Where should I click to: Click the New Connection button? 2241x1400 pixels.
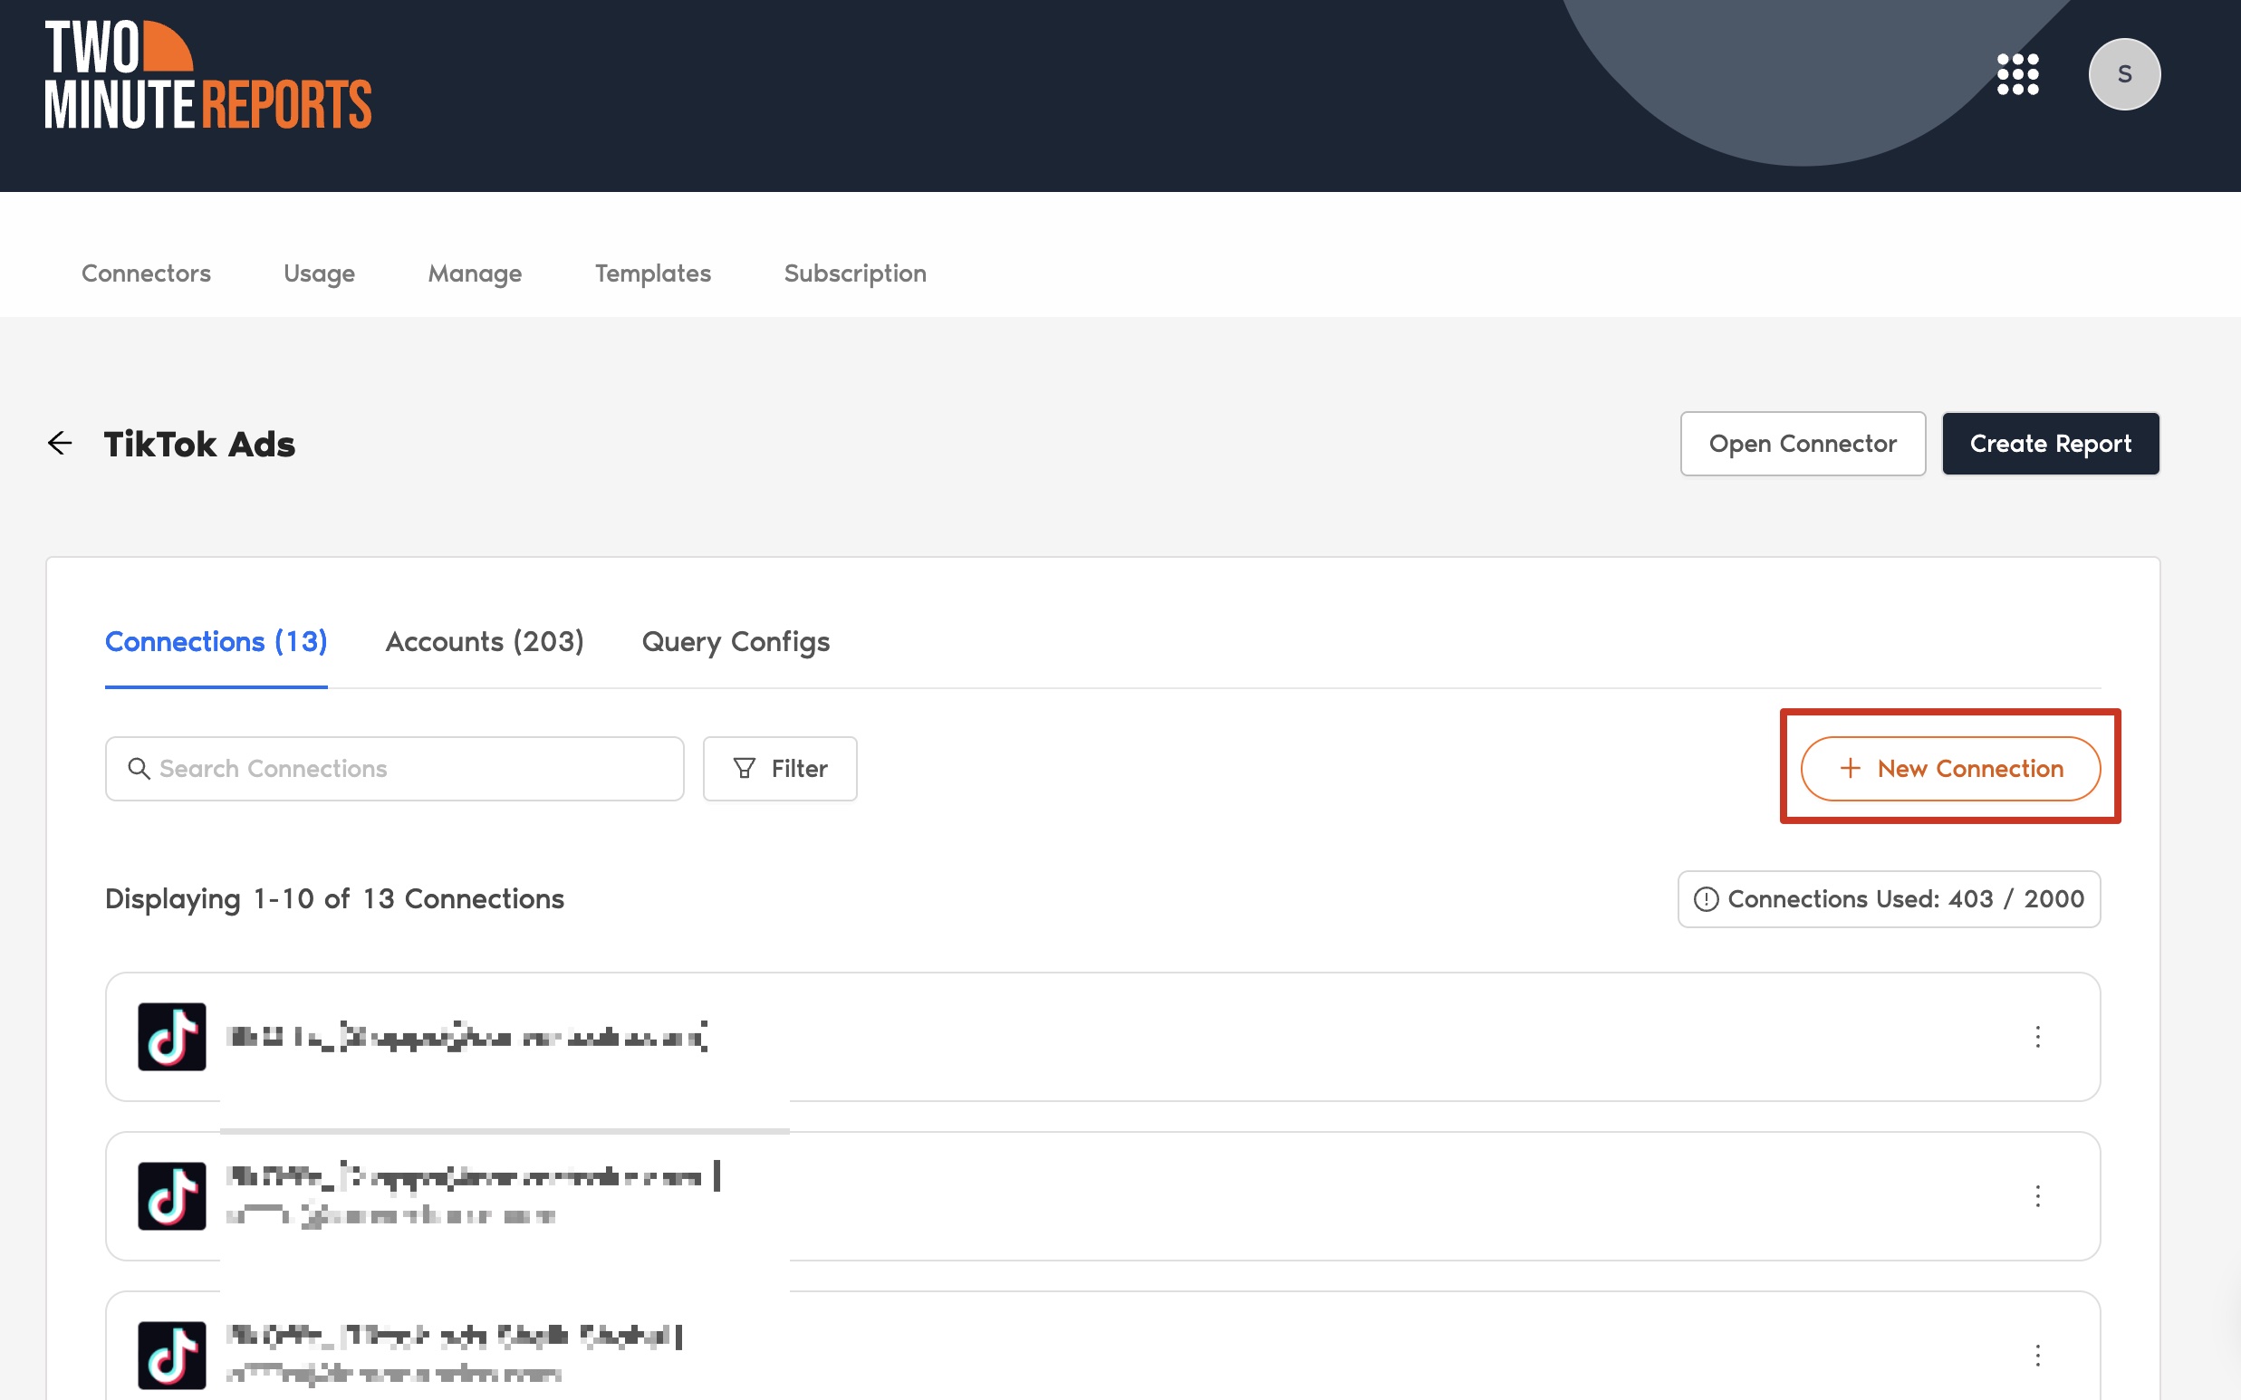[x=1950, y=769]
